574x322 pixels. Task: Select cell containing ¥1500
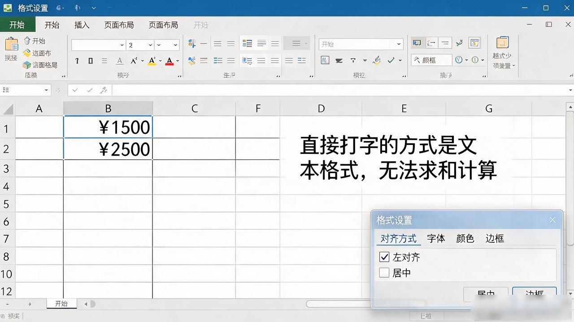(x=108, y=127)
